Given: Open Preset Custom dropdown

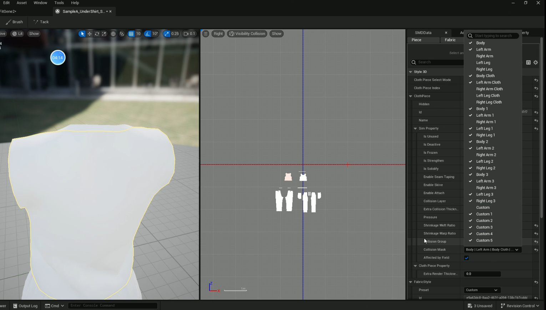Looking at the screenshot, I should coord(482,290).
